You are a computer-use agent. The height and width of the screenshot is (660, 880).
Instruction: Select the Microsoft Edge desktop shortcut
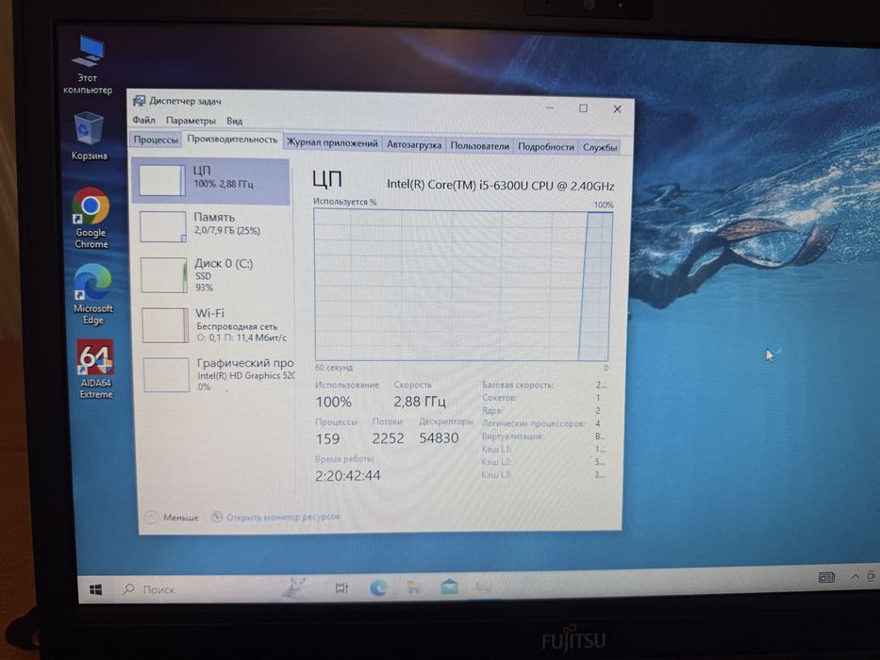(93, 294)
